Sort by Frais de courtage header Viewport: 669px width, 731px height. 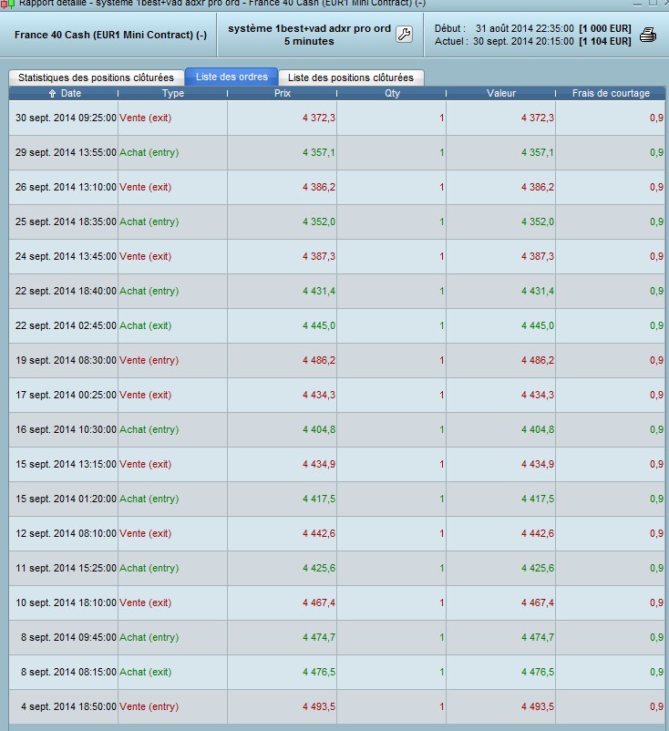pos(611,93)
